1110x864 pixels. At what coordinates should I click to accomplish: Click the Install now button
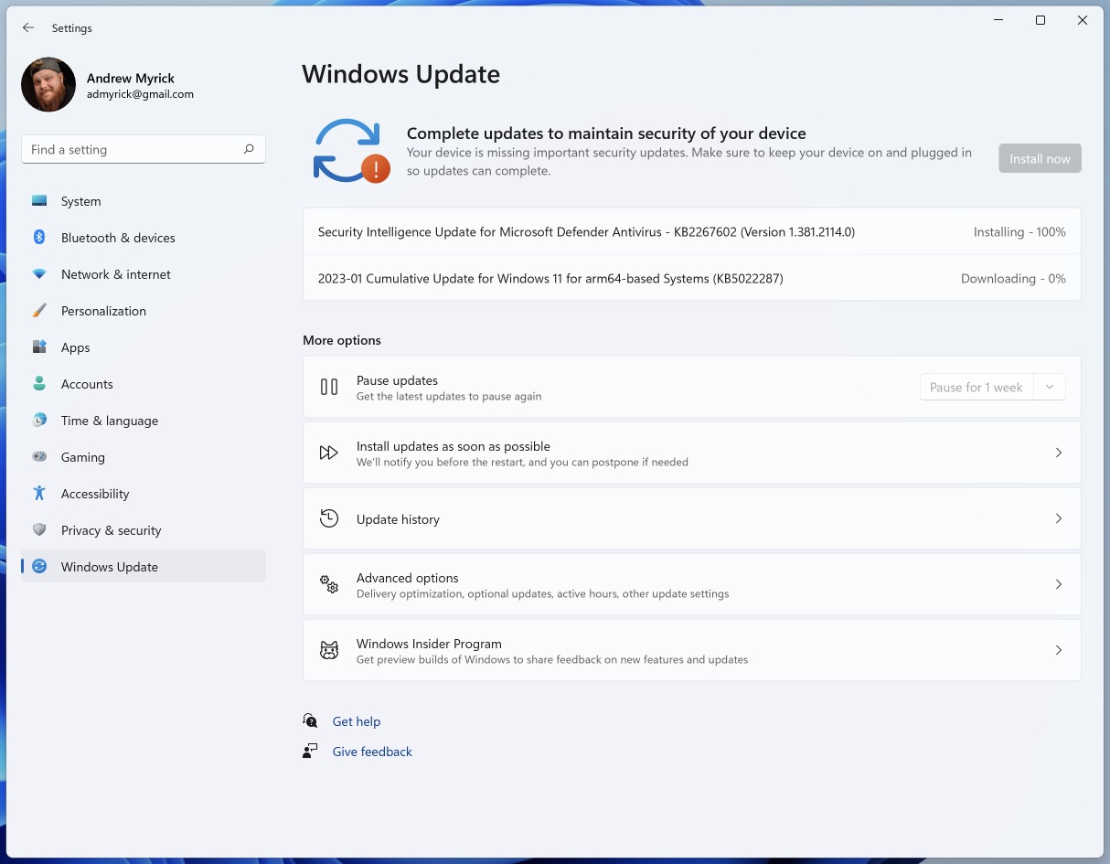pos(1040,158)
